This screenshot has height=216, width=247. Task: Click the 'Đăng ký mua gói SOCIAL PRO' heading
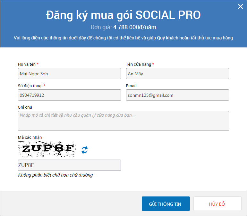coord(123,15)
